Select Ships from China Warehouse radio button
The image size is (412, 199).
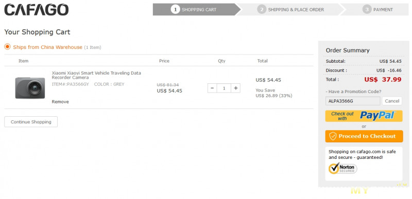(x=7, y=47)
